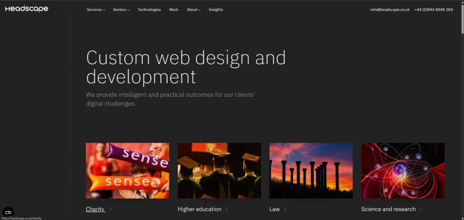The height and width of the screenshot is (220, 464).
Task: Follow the Science and research link
Action: [388, 209]
